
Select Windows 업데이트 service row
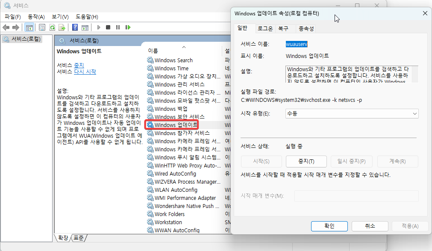(176, 125)
